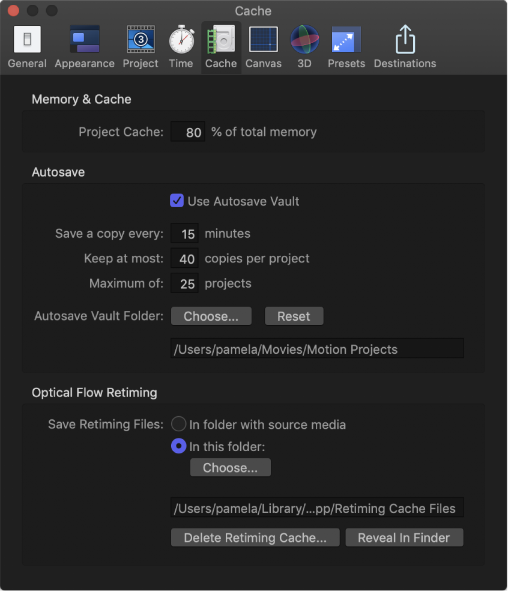Choose a new Autosave Vault folder
This screenshot has height=591, width=508.
[x=211, y=316]
